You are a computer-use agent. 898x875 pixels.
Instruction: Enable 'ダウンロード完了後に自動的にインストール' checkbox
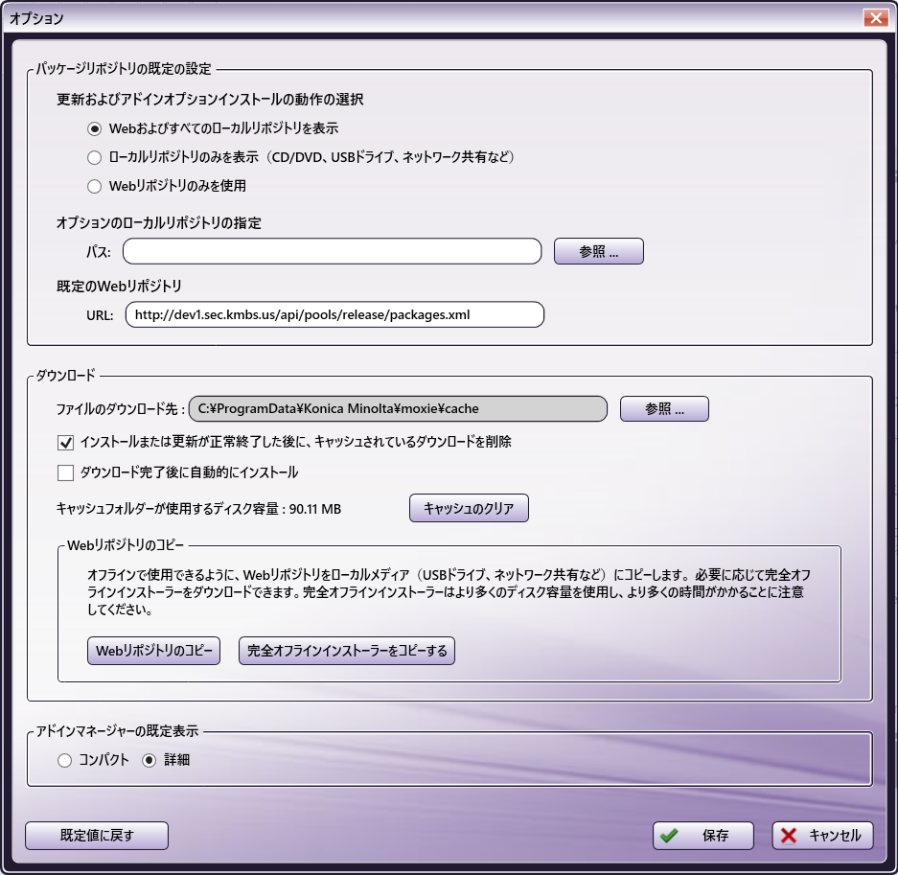(x=66, y=473)
